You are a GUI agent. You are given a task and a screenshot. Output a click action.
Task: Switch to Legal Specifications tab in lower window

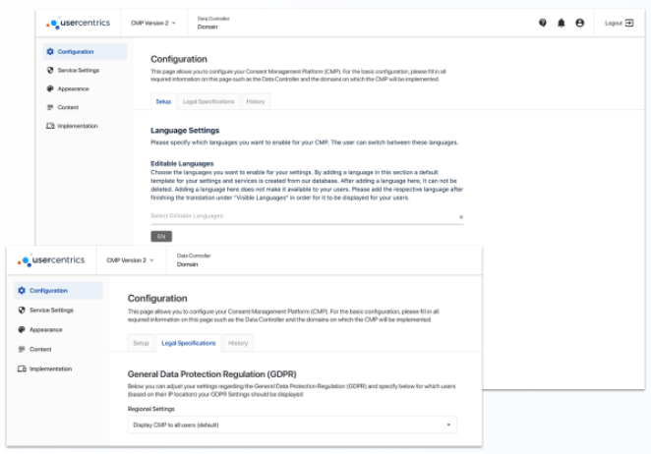pos(189,343)
